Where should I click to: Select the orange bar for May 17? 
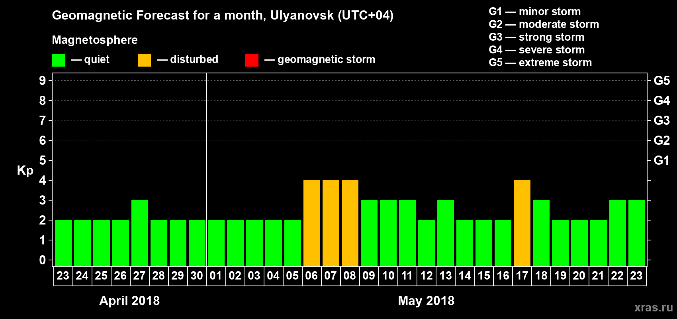[522, 223]
